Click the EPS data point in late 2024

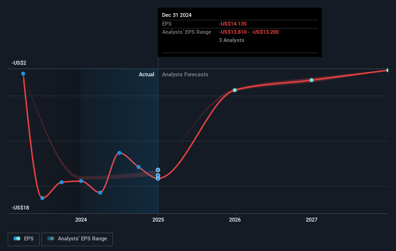[x=138, y=167]
